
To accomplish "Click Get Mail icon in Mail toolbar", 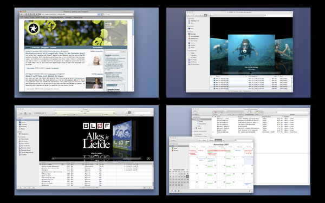I will tap(195, 112).
